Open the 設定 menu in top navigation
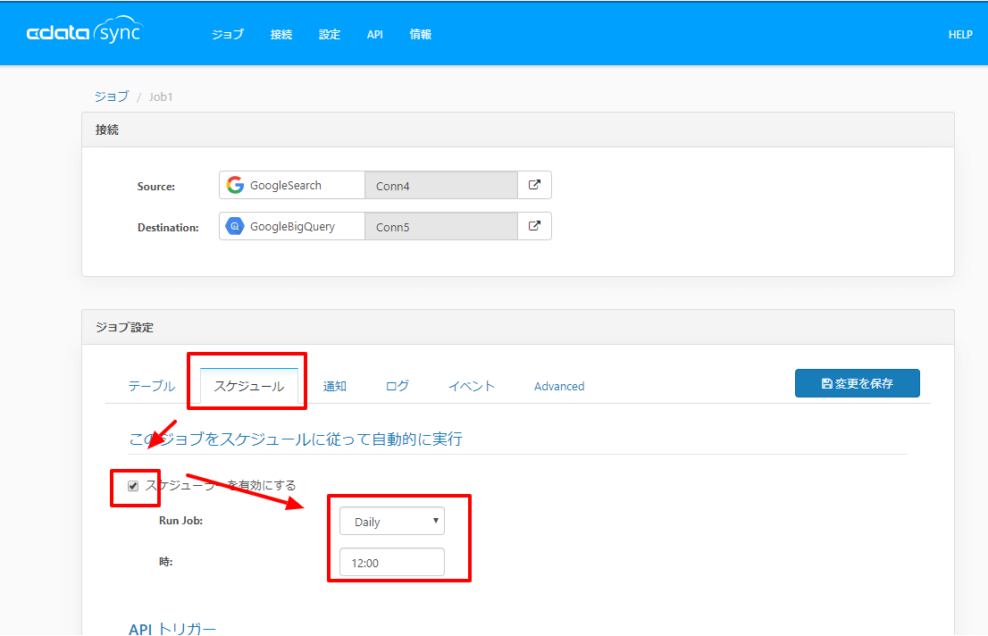 (330, 35)
